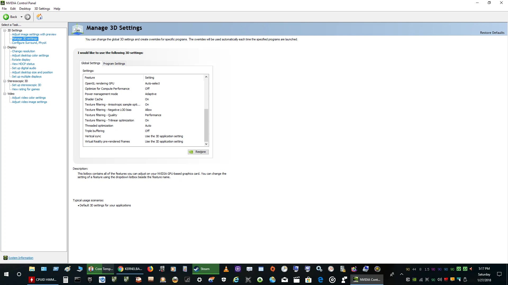The width and height of the screenshot is (508, 285).
Task: Select the Threaded optimization row
Action: point(144,126)
